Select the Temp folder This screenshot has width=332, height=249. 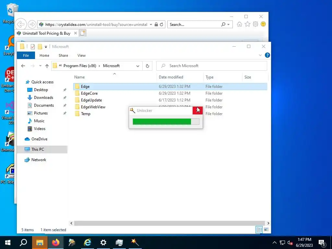86,114
